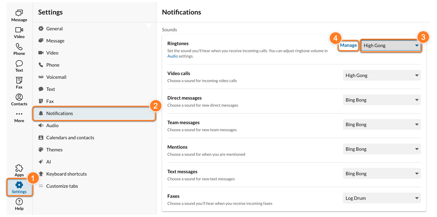Open Help from the bottom sidebar
The image size is (437, 217).
tap(19, 204)
